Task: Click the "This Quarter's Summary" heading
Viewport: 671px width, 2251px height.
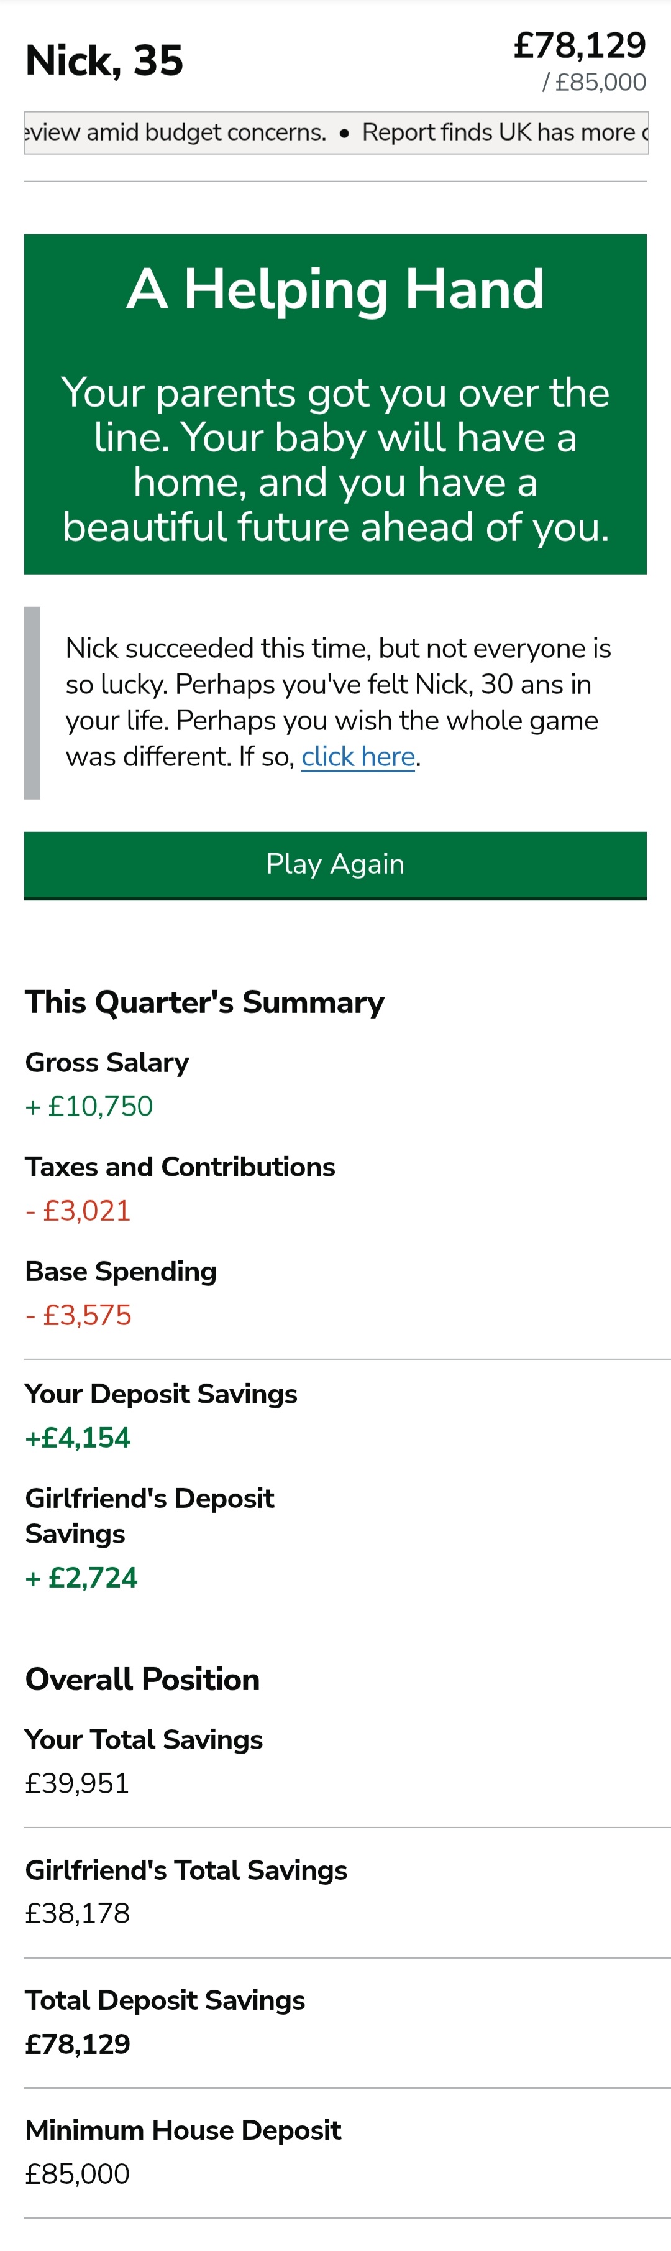Action: tap(204, 1002)
